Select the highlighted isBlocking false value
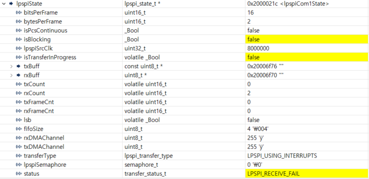The height and width of the screenshot is (179, 369). (x=306, y=39)
